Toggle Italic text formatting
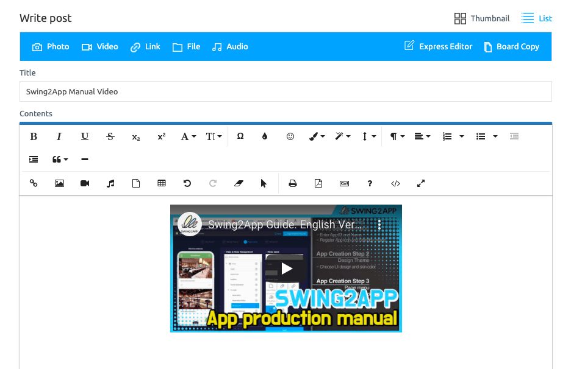571x369 pixels. tap(59, 136)
